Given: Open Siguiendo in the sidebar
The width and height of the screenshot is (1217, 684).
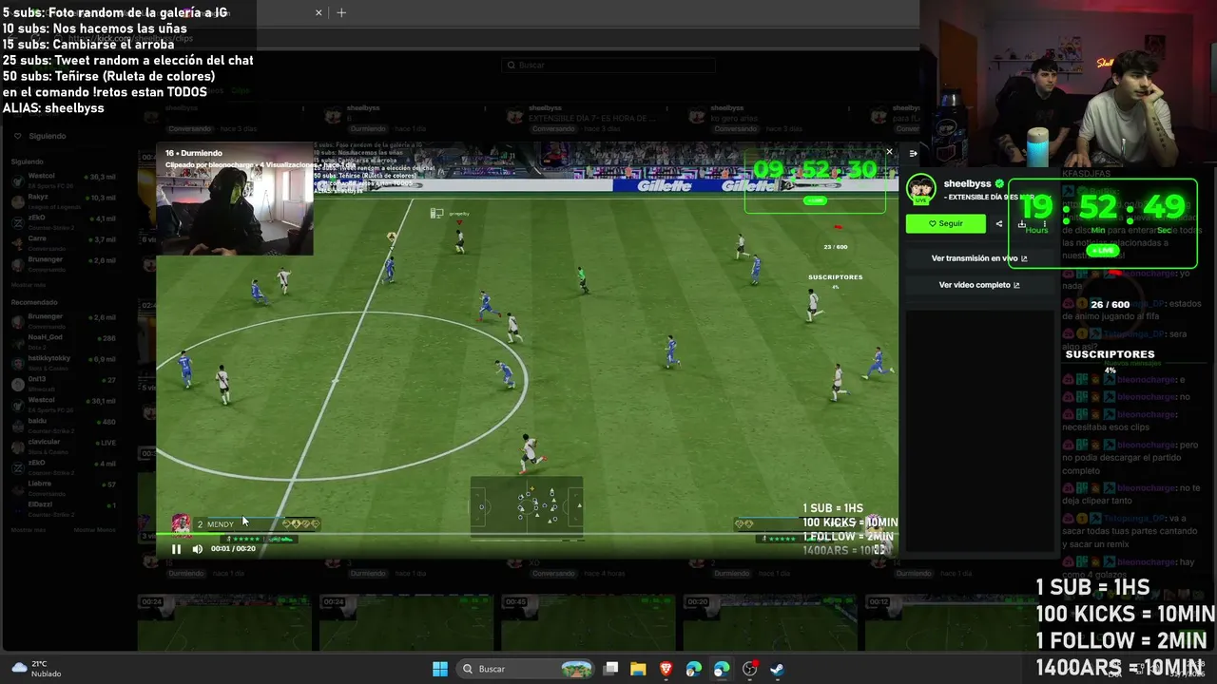Looking at the screenshot, I should click(x=42, y=136).
